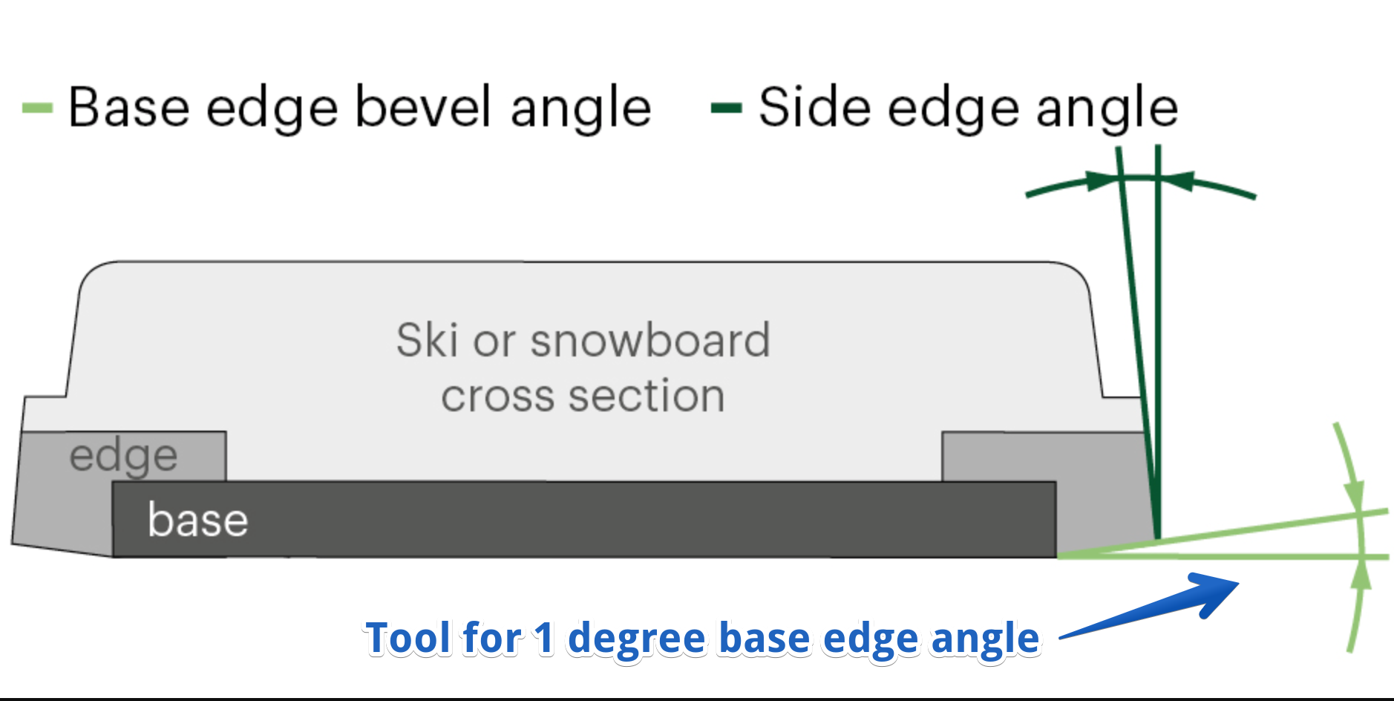Click the 'Ski or snowboard cross section' text
Viewport: 1394px width, 701px height.
pyautogui.click(x=583, y=368)
